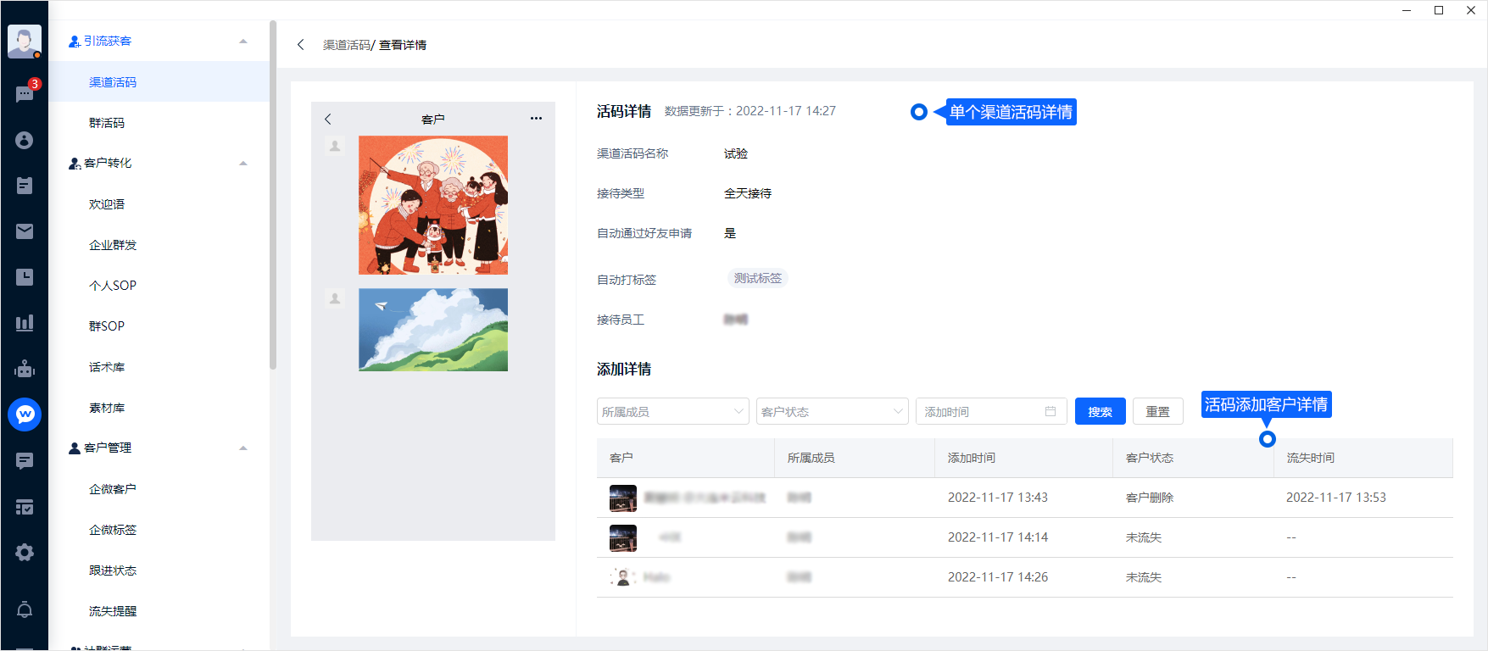Go back using arrow beside 渠道活码 breadcrumb
The width and height of the screenshot is (1488, 651).
click(301, 45)
